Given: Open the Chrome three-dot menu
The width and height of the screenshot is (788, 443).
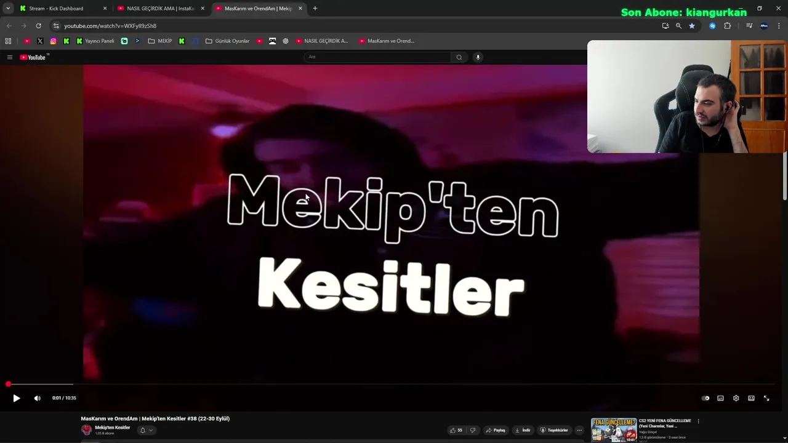Looking at the screenshot, I should 779,26.
